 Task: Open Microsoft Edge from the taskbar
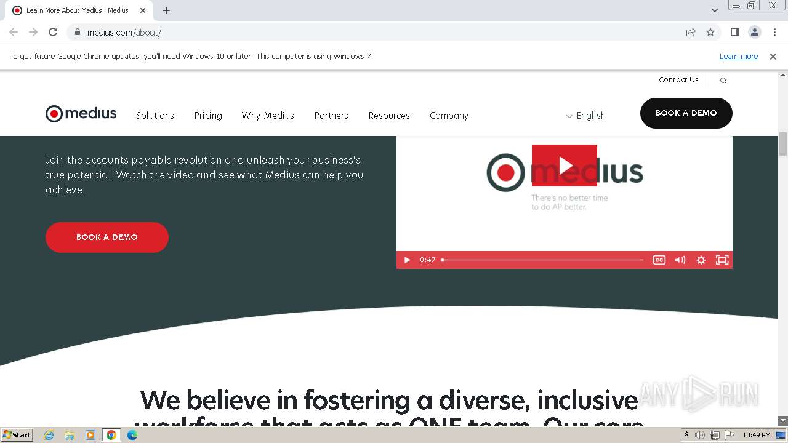[x=132, y=435]
